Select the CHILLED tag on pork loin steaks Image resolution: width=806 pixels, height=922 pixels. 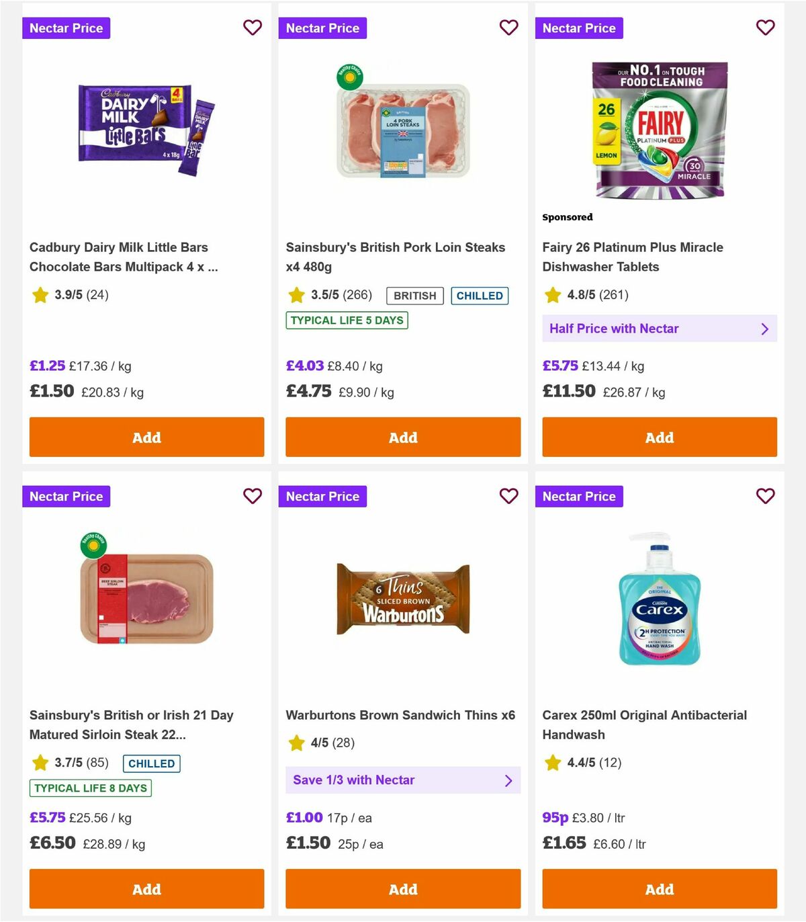pos(480,296)
